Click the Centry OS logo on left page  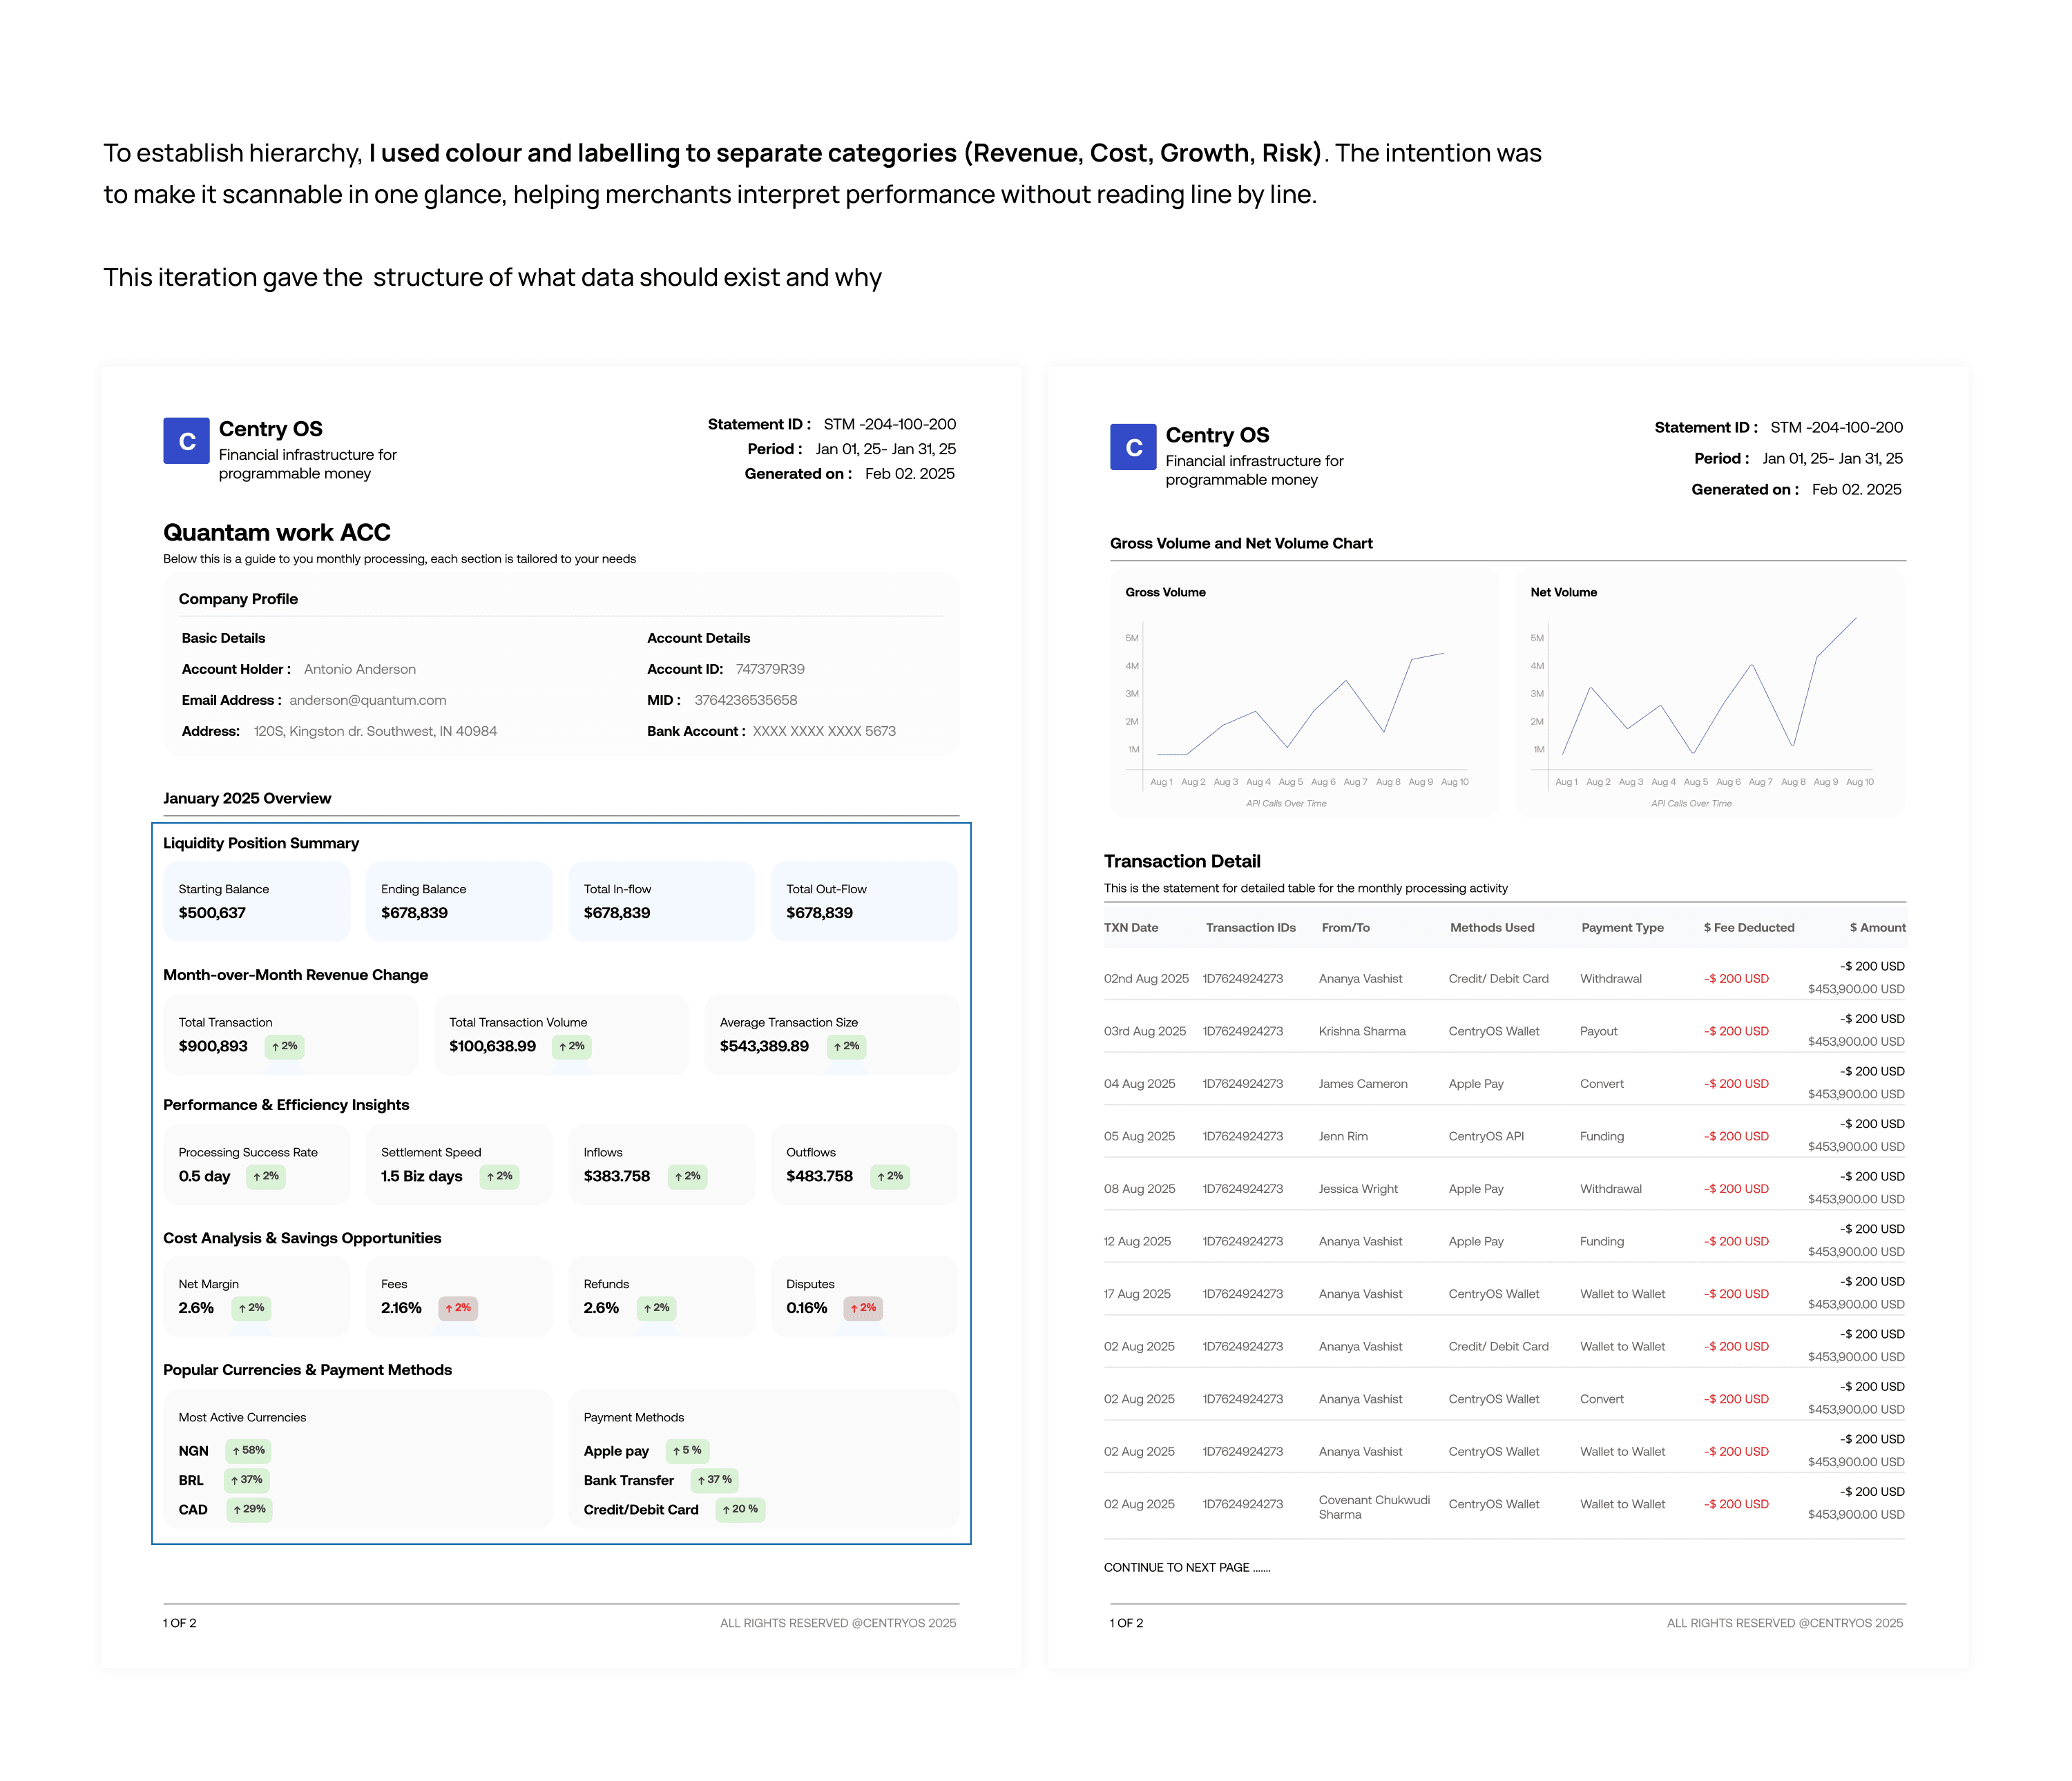(x=186, y=440)
